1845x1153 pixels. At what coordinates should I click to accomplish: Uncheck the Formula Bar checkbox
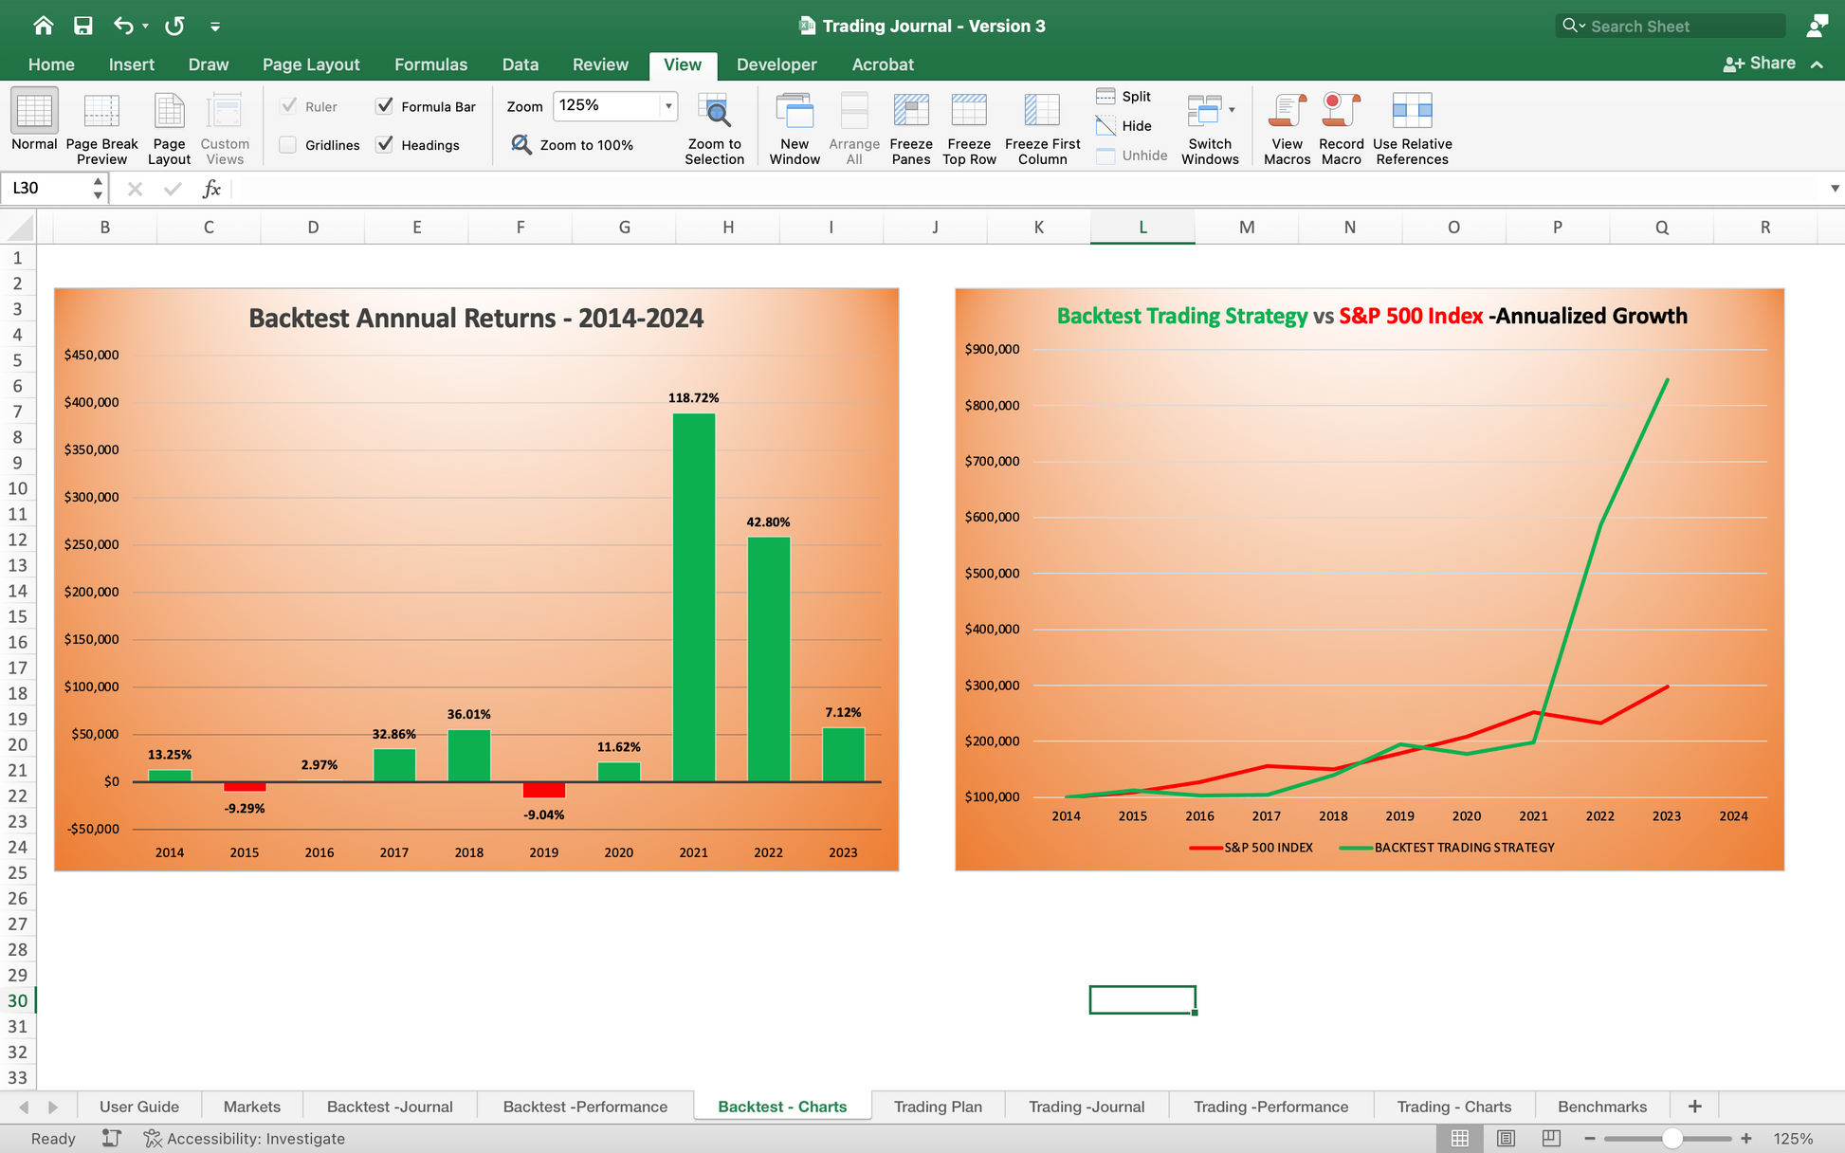pos(385,106)
